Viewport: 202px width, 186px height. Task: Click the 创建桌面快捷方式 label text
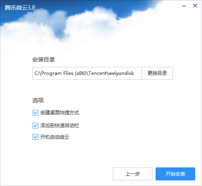click(60, 113)
